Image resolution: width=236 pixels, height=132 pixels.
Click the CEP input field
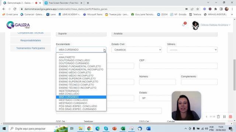click(x=178, y=66)
